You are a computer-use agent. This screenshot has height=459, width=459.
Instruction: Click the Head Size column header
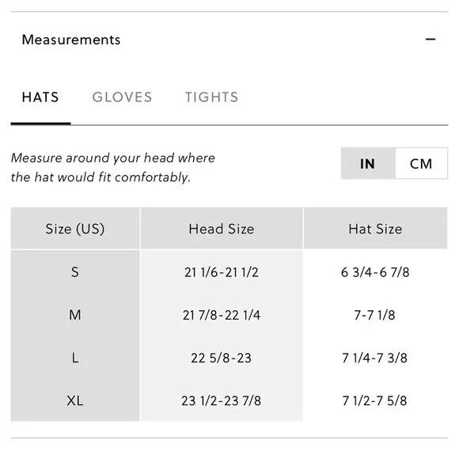(x=222, y=229)
